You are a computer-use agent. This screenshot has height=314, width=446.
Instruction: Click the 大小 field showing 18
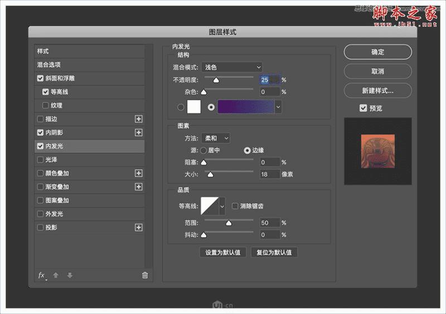click(270, 174)
